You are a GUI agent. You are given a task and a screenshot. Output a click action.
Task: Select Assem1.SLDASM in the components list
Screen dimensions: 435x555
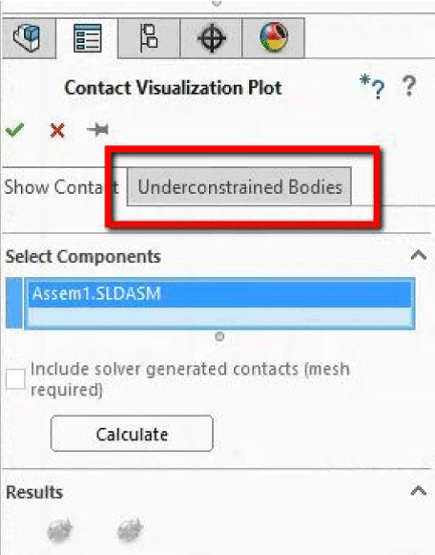click(219, 293)
